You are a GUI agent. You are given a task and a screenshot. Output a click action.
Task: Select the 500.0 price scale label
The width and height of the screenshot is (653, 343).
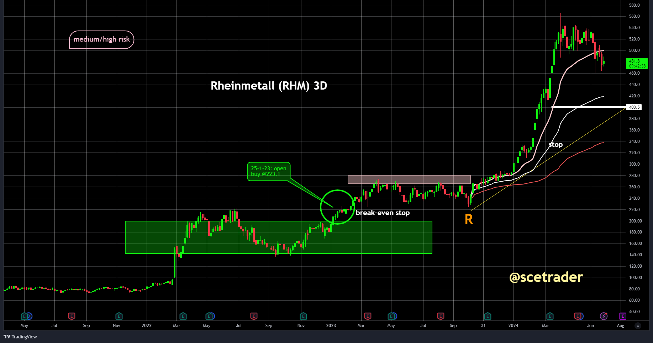tap(634, 50)
